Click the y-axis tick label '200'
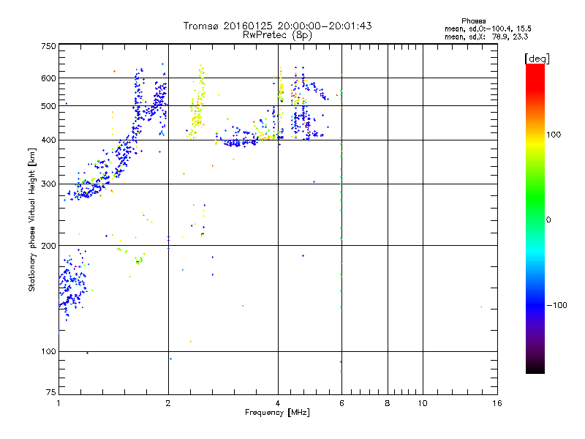 click(48, 246)
